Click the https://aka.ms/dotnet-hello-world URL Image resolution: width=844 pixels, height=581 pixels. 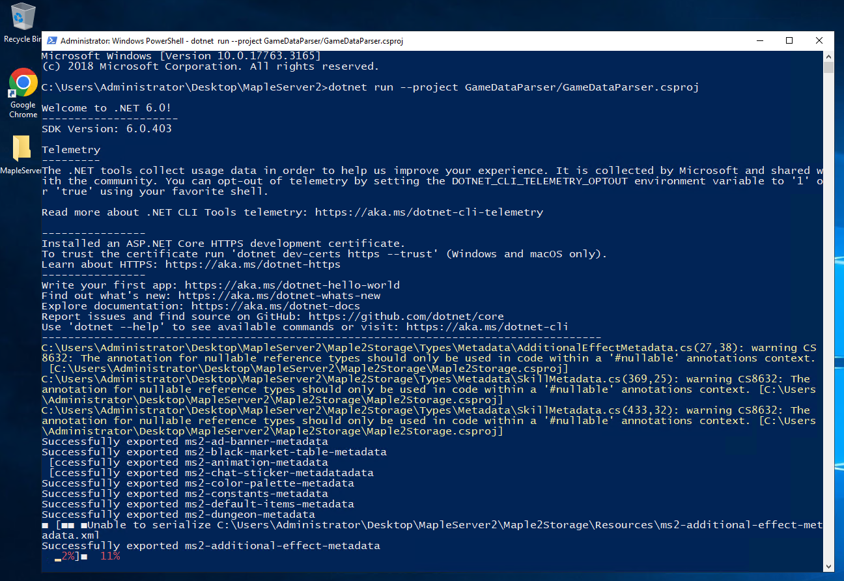pyautogui.click(x=292, y=285)
